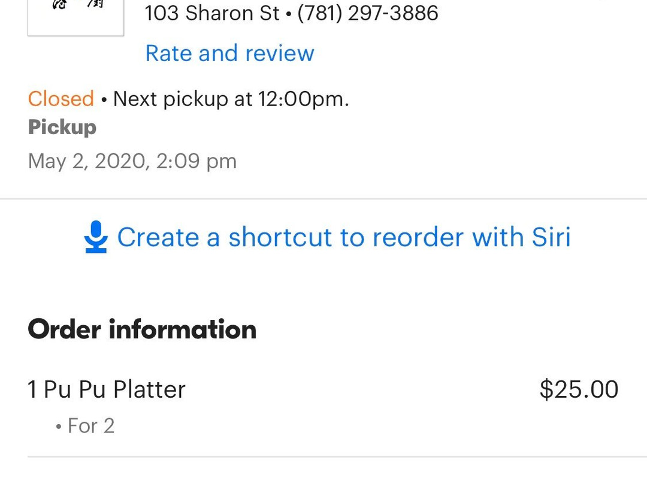Select the bold Pickup label
The image size is (647, 484).
tap(62, 127)
